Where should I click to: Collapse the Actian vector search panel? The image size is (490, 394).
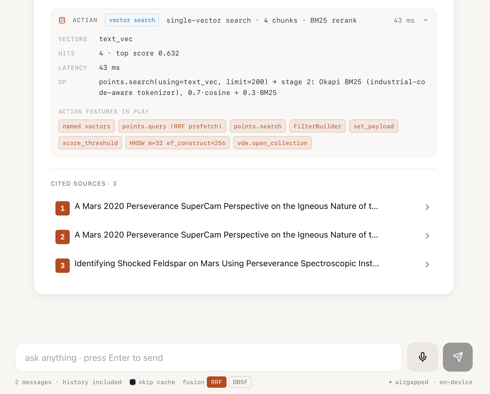426,20
